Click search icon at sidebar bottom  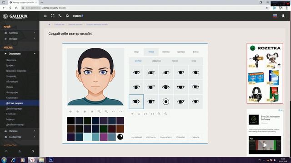tap(6, 151)
